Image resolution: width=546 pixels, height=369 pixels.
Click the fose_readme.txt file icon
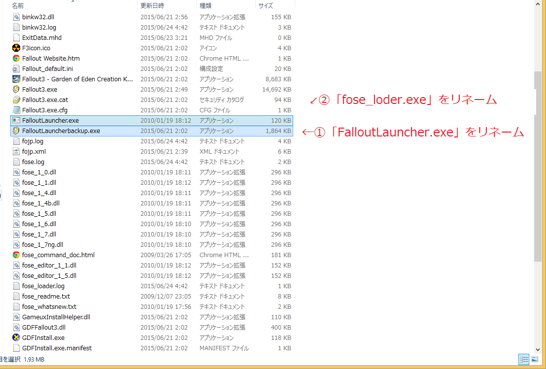16,297
